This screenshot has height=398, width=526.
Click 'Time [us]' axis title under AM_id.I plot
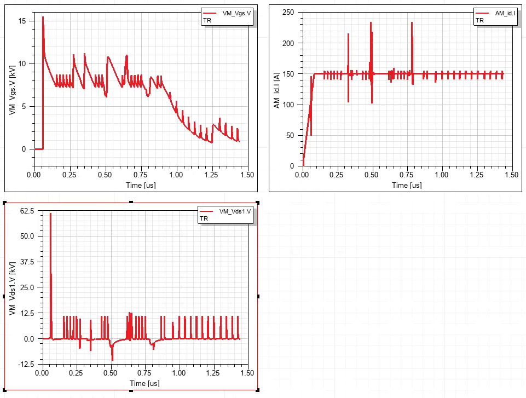pos(407,185)
